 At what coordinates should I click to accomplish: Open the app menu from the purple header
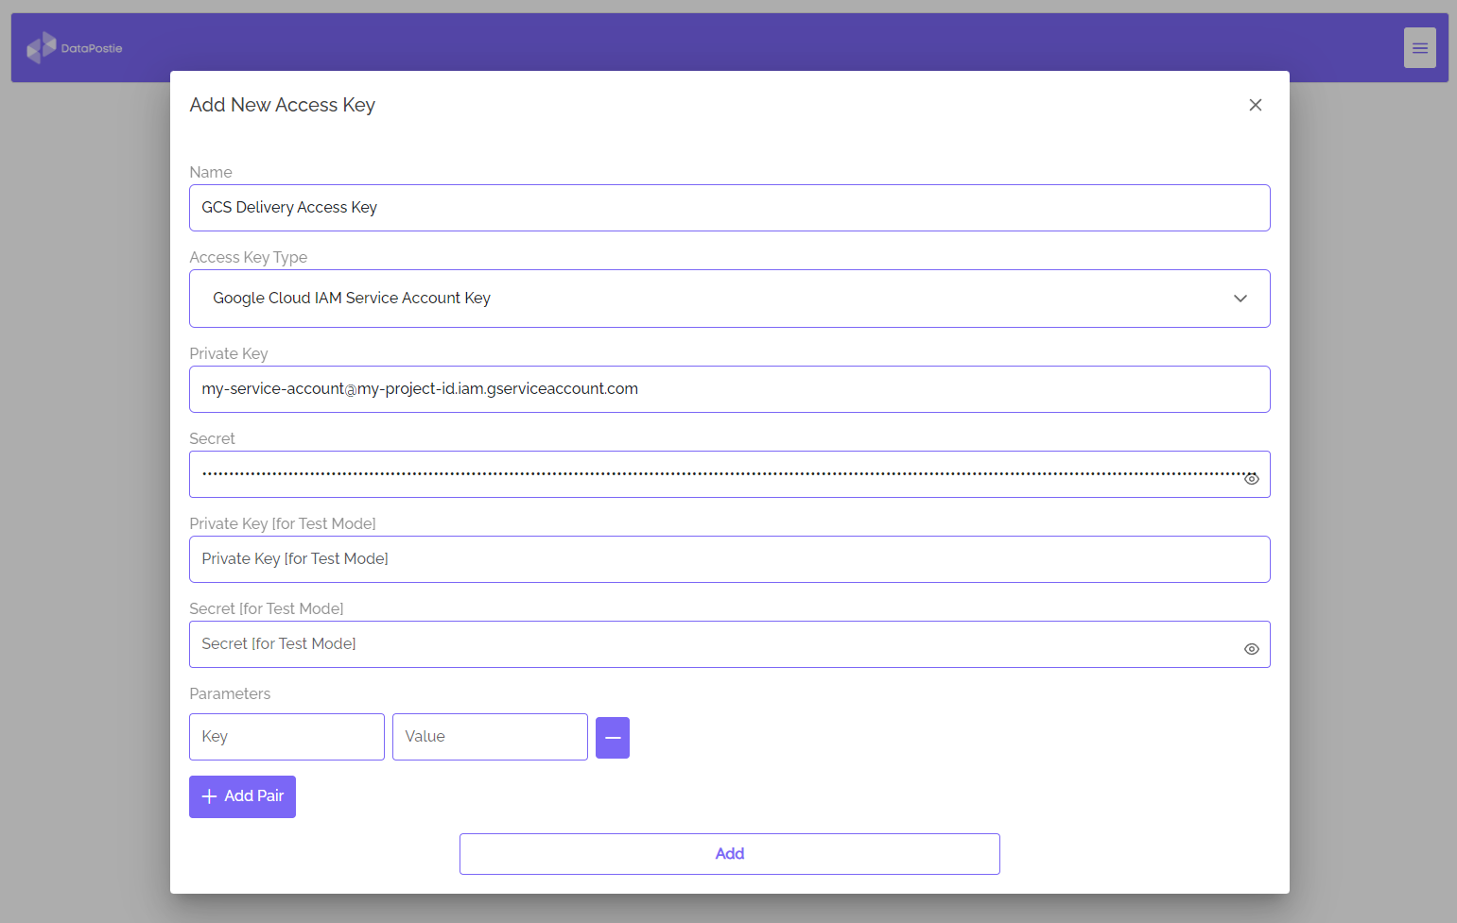click(1419, 47)
